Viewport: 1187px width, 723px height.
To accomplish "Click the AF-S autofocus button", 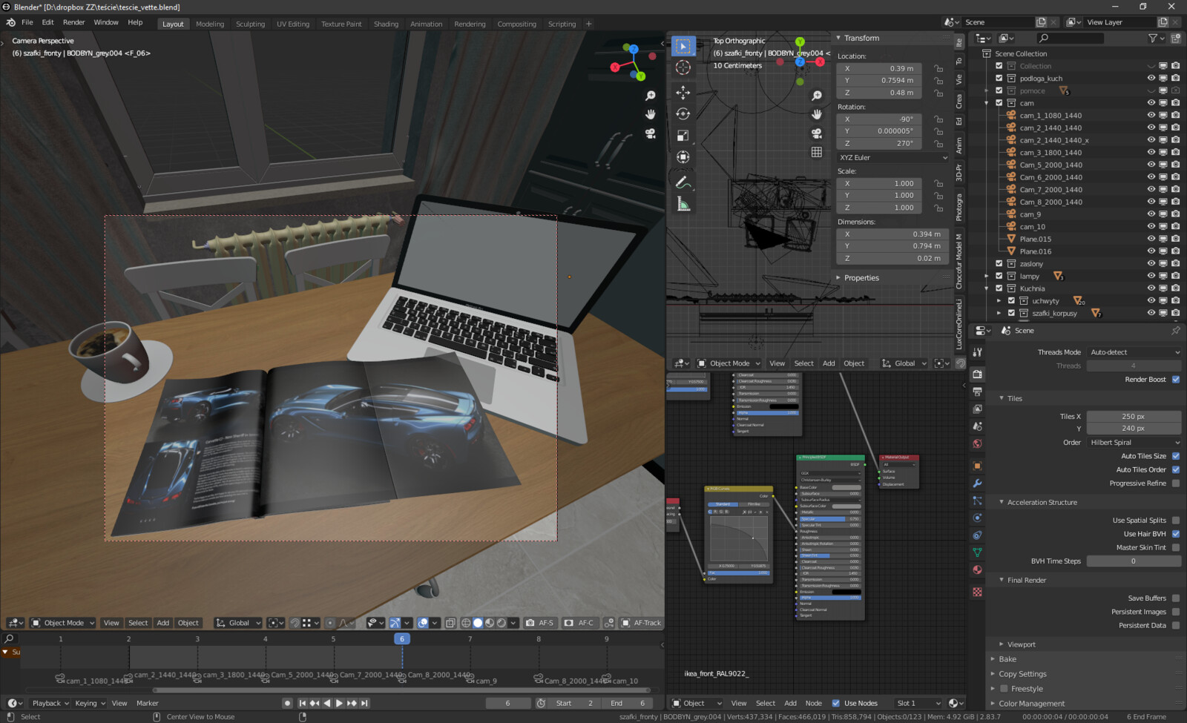I will click(540, 623).
